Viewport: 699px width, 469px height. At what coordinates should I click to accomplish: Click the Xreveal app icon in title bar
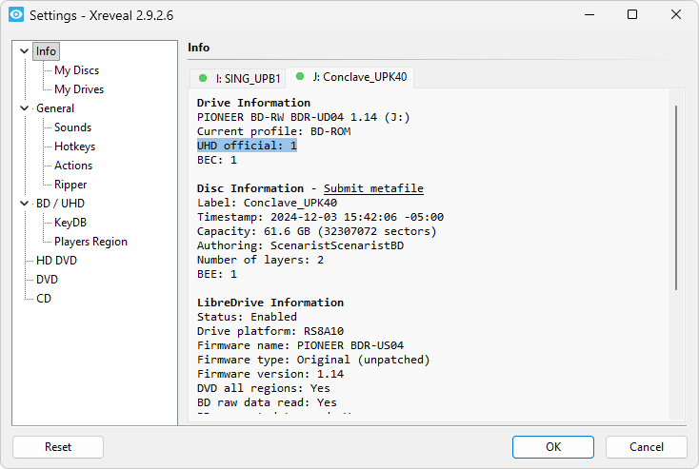point(15,15)
